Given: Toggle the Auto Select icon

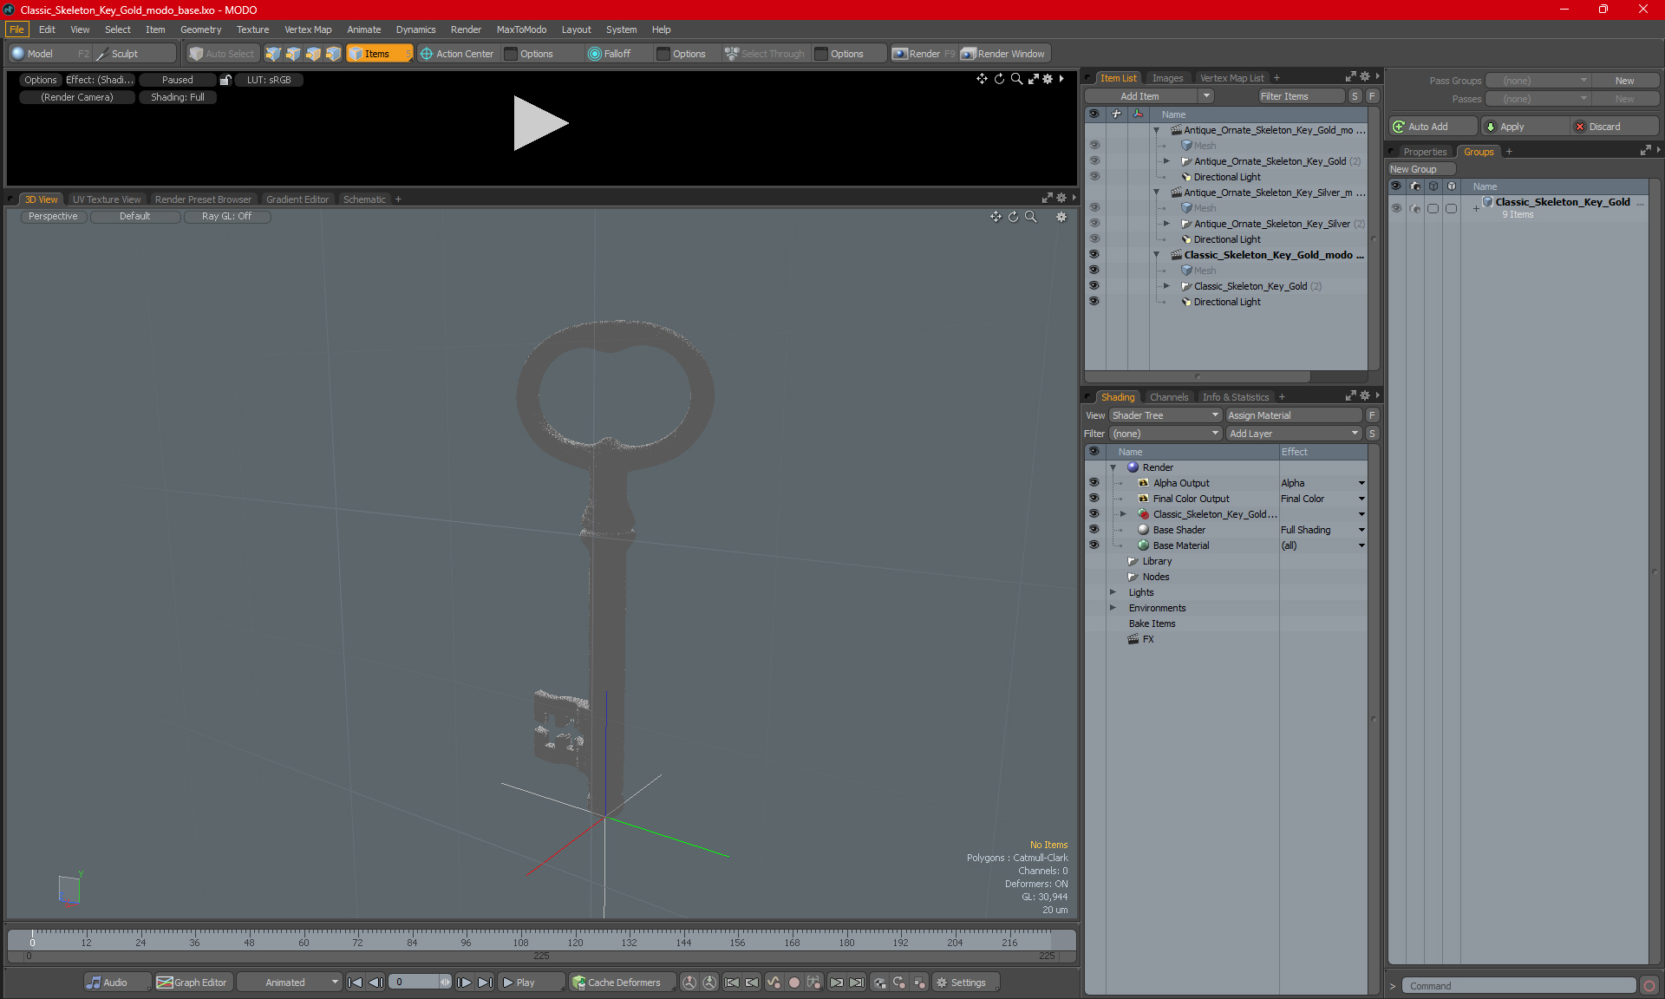Looking at the screenshot, I should (x=220, y=52).
